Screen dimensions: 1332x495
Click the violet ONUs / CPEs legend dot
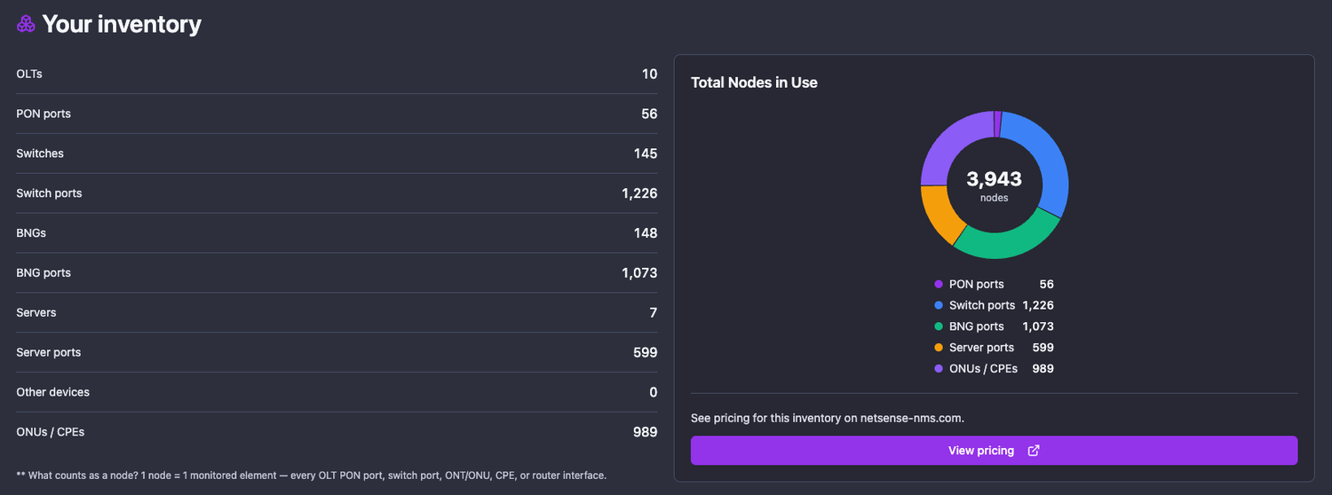pos(938,369)
